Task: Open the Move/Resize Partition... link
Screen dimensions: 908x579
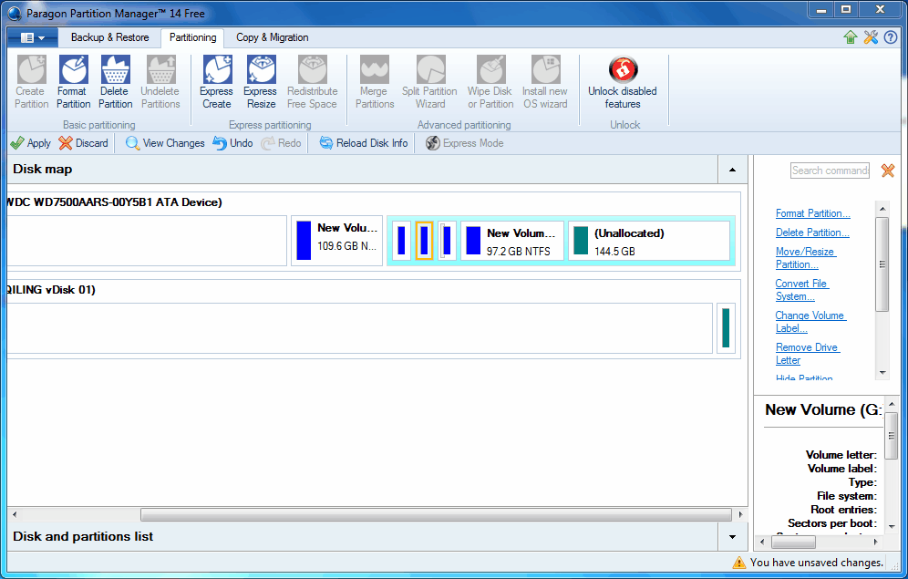Action: tap(806, 258)
